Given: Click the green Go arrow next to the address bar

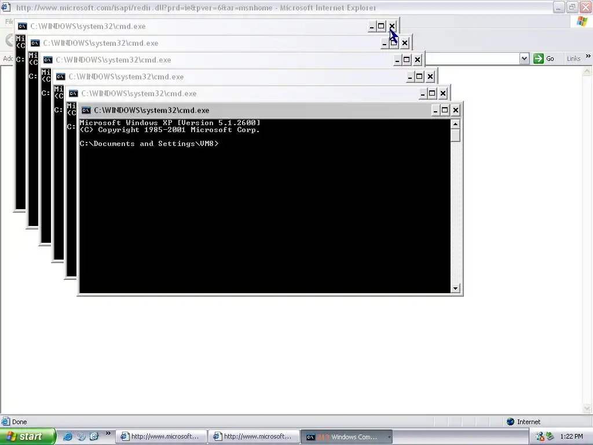Looking at the screenshot, I should point(538,59).
